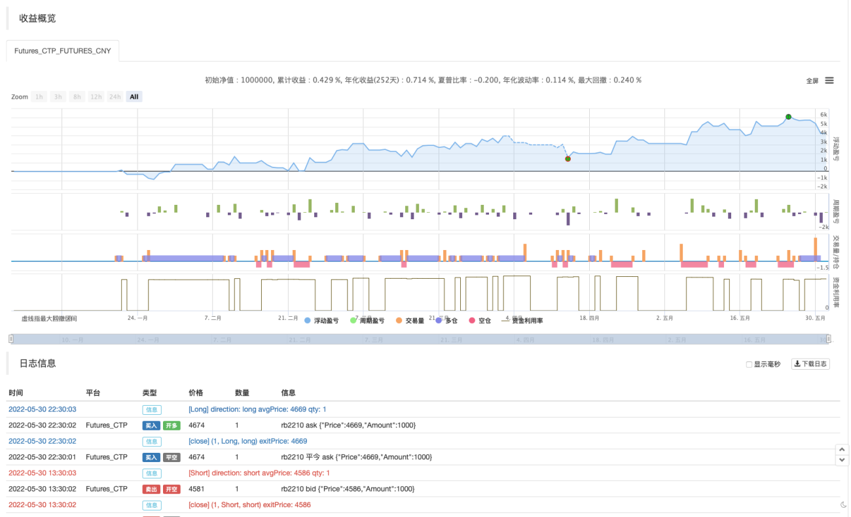
Task: Toggle 浮动盈亏 legend series
Action: tap(322, 321)
